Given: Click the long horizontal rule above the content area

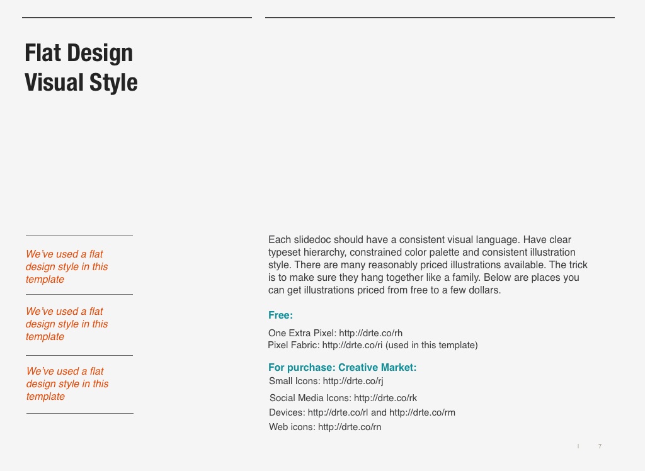Looking at the screenshot, I should coord(440,18).
